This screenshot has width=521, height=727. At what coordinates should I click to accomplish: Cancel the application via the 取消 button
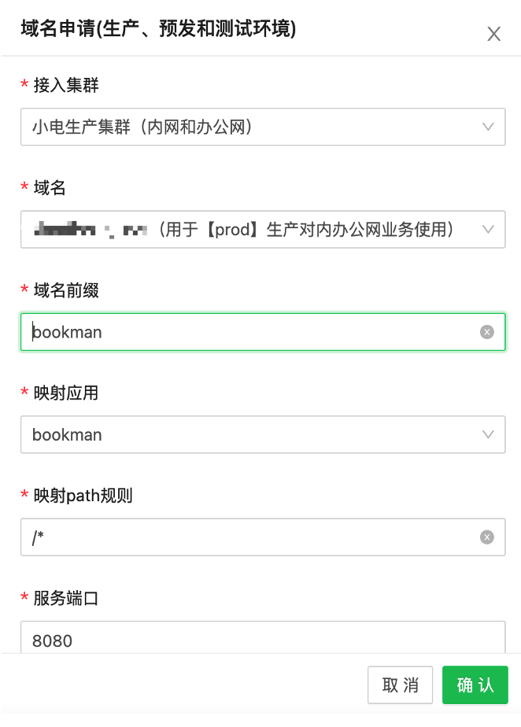click(401, 685)
